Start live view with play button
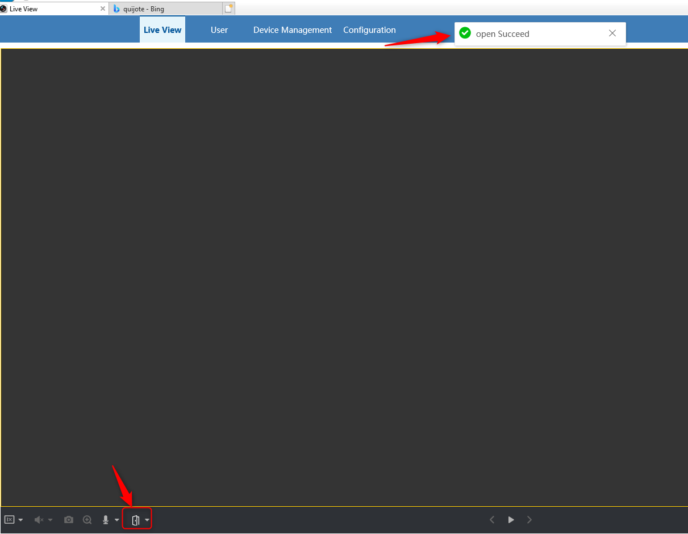Screen dimensions: 688x534 click(x=511, y=520)
